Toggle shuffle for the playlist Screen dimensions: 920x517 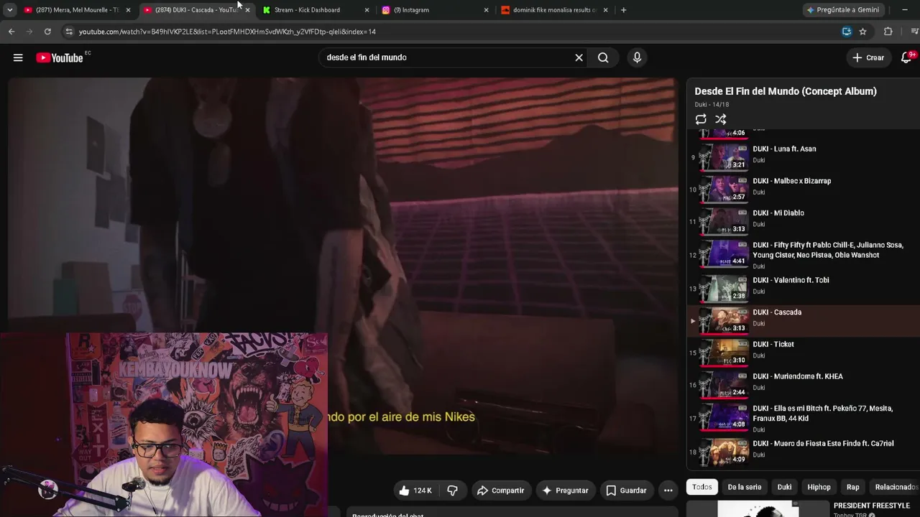(721, 119)
